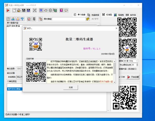This screenshot has width=155, height=121.
Task: Open a file using the folder toolbar icon
Action: (19, 10)
